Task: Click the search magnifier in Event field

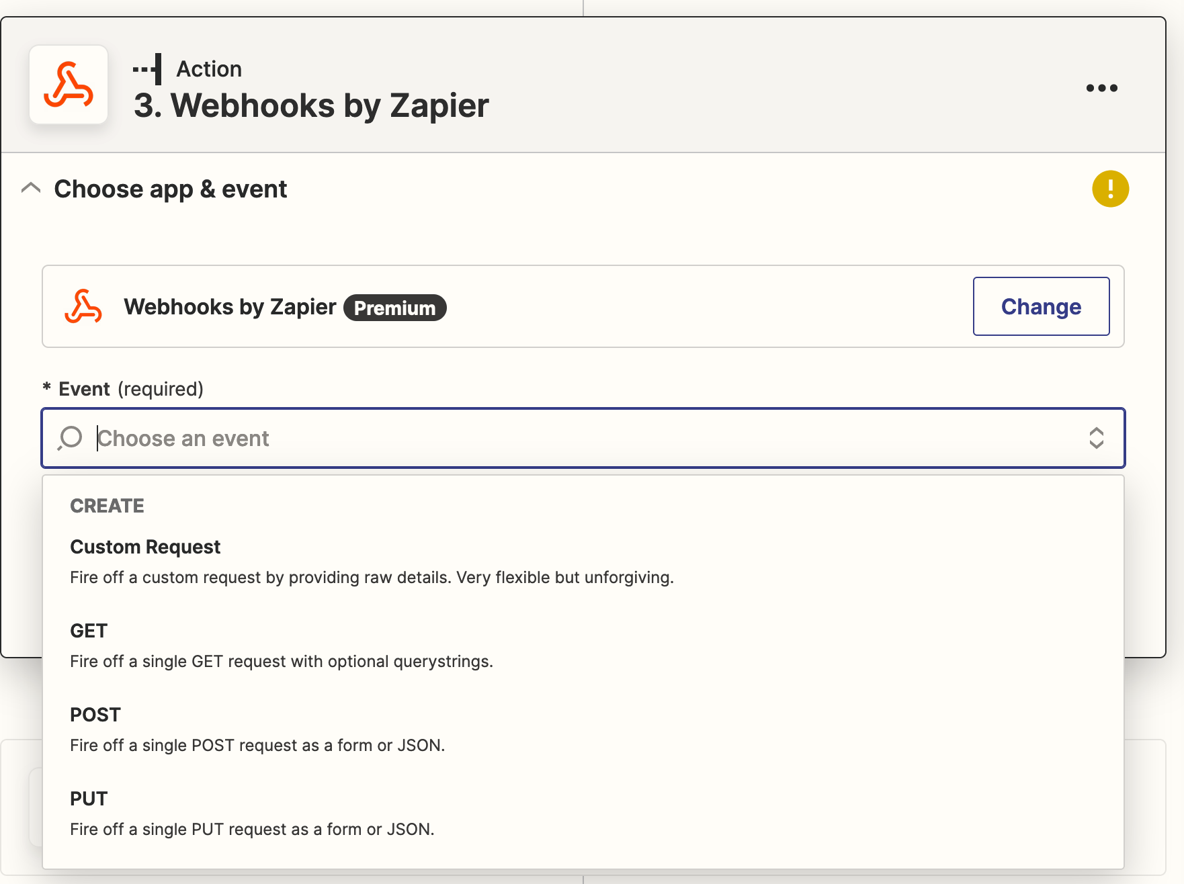Action: point(70,438)
